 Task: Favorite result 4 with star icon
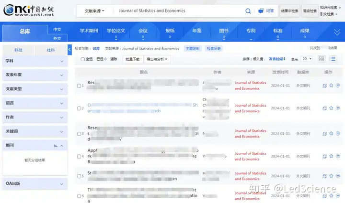[331, 156]
